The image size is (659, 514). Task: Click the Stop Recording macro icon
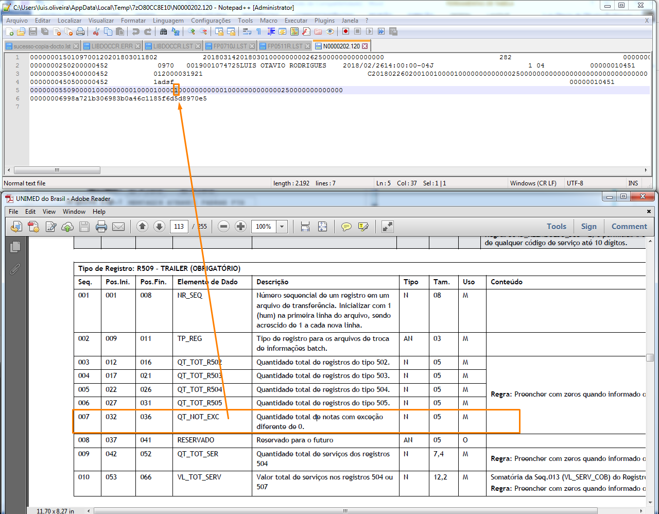pos(358,31)
